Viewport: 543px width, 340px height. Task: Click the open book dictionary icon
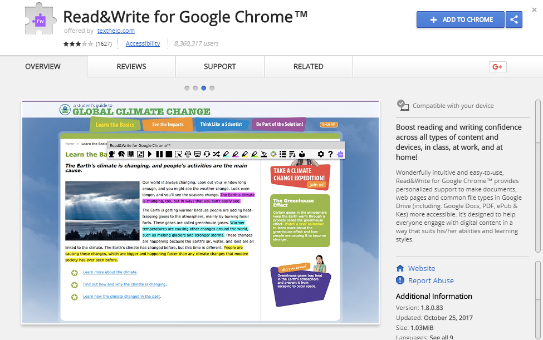(x=130, y=154)
